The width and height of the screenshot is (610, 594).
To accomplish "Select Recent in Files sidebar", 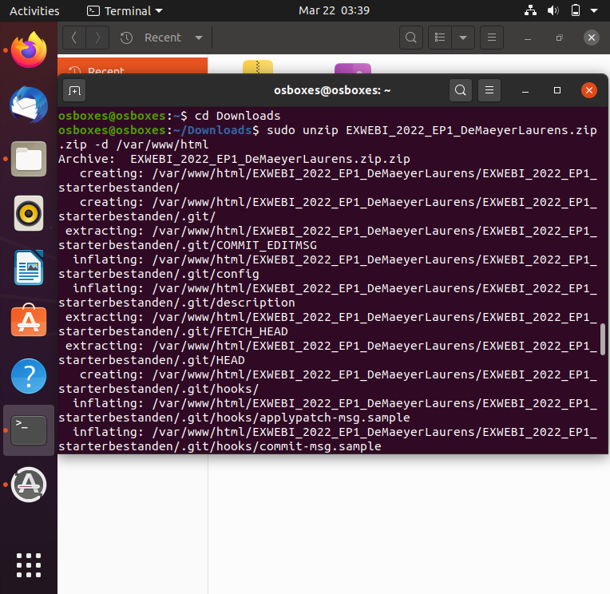I will 133,66.
